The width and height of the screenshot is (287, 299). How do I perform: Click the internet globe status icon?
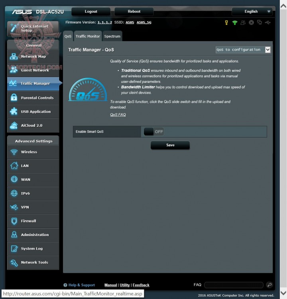(x=252, y=22)
